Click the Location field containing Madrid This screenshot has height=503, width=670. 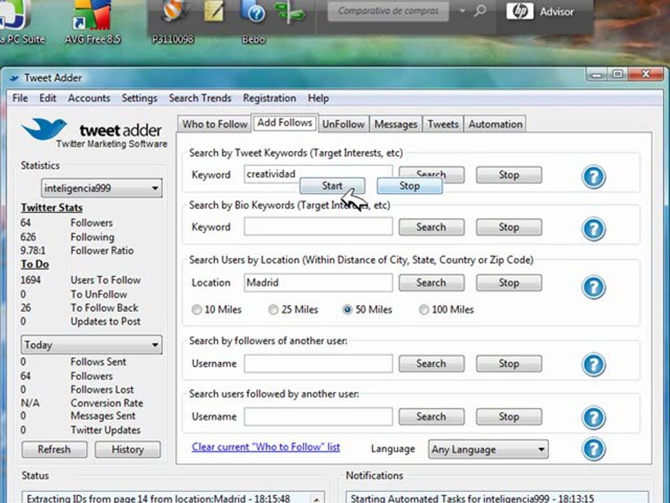coord(318,283)
